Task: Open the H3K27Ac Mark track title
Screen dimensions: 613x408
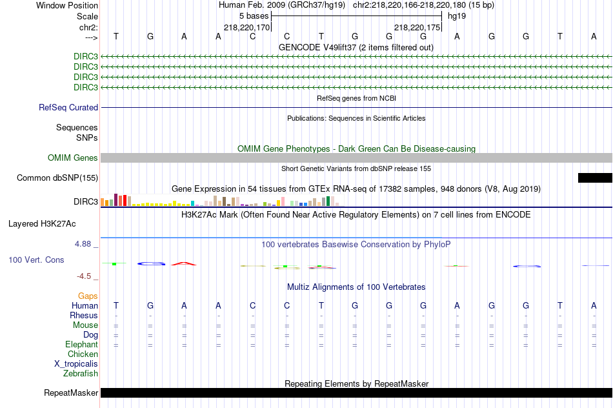Action: coord(356,215)
